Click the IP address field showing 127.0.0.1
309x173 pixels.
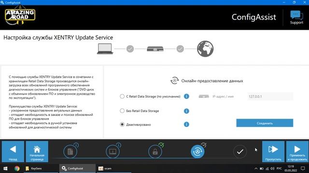tap(270, 97)
